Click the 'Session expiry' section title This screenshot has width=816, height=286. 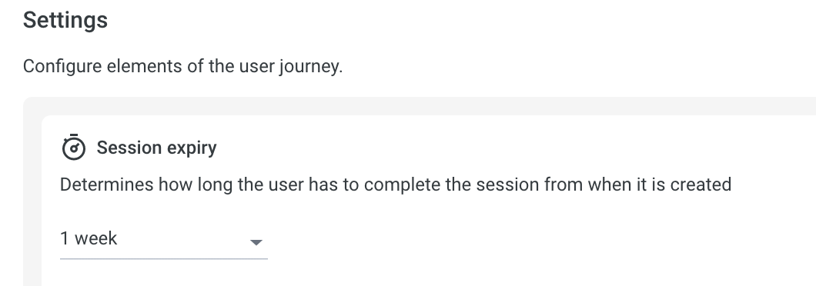(x=156, y=148)
